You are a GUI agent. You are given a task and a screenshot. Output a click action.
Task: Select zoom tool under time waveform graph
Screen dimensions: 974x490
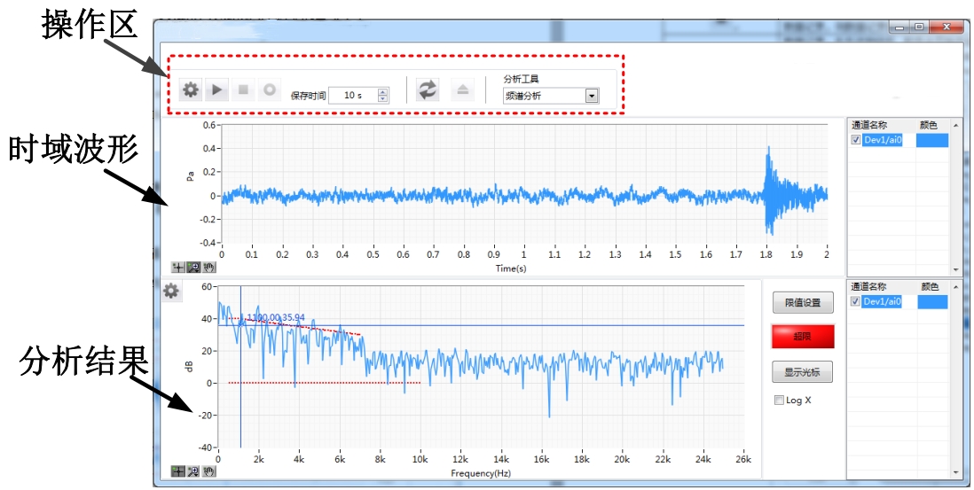point(193,267)
